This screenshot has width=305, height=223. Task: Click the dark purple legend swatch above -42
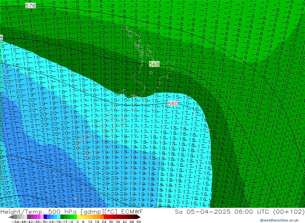pyautogui.click(x=29, y=217)
